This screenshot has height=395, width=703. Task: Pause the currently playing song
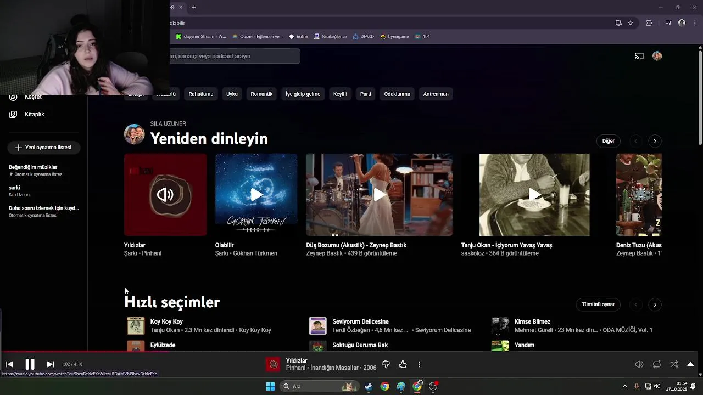point(30,364)
